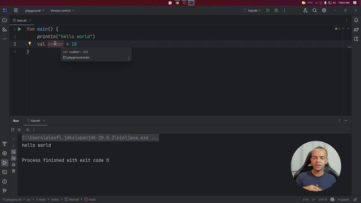This screenshot has height=203, width=361.
Task: Hide the Run tool window
Action: 346,120
